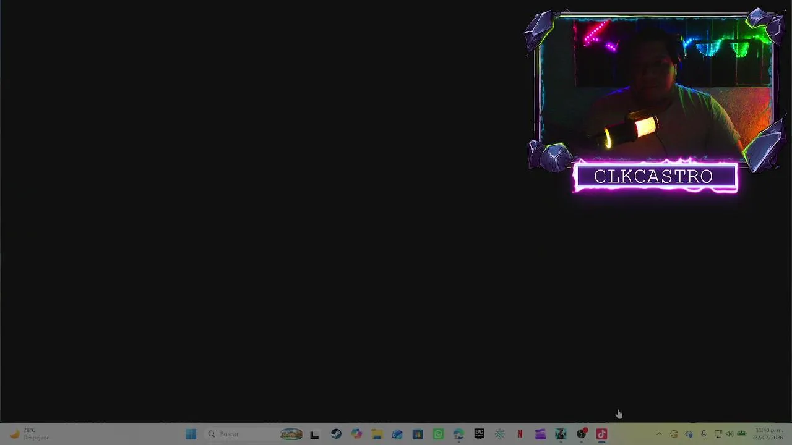Open the Windows Start menu
Viewport: 792px width, 445px height.
pos(191,434)
